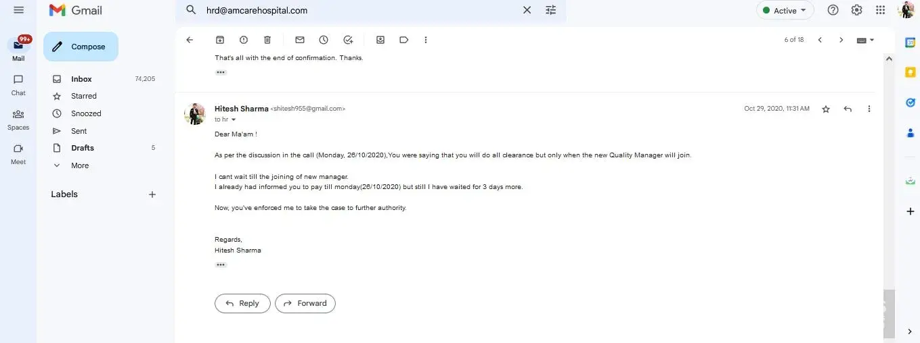
Task: Forward this email message
Action: point(305,303)
